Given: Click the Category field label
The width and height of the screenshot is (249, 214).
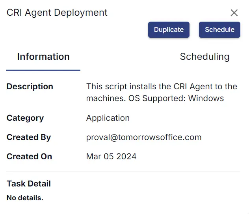Looking at the screenshot, I should [x=25, y=118].
